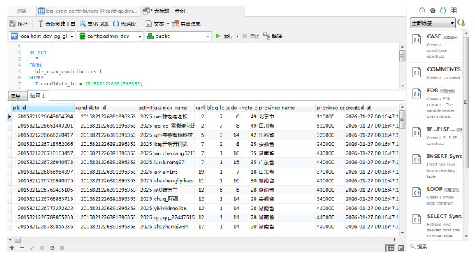
Task: Discard changes with the X button
Action: point(42,248)
